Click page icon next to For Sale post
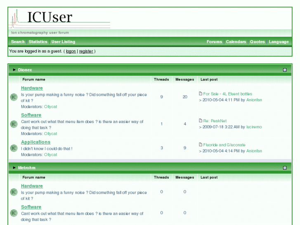The height and width of the screenshot is (225, 300). (x=201, y=93)
